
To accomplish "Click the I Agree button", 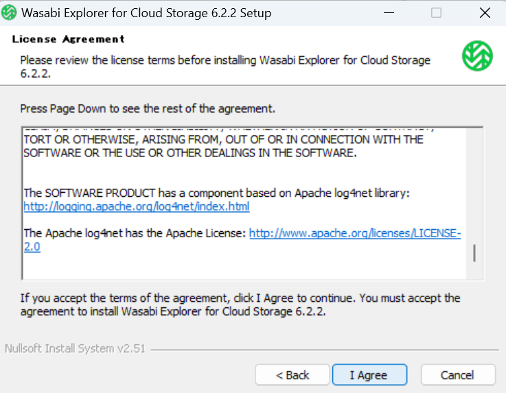I will (x=369, y=374).
